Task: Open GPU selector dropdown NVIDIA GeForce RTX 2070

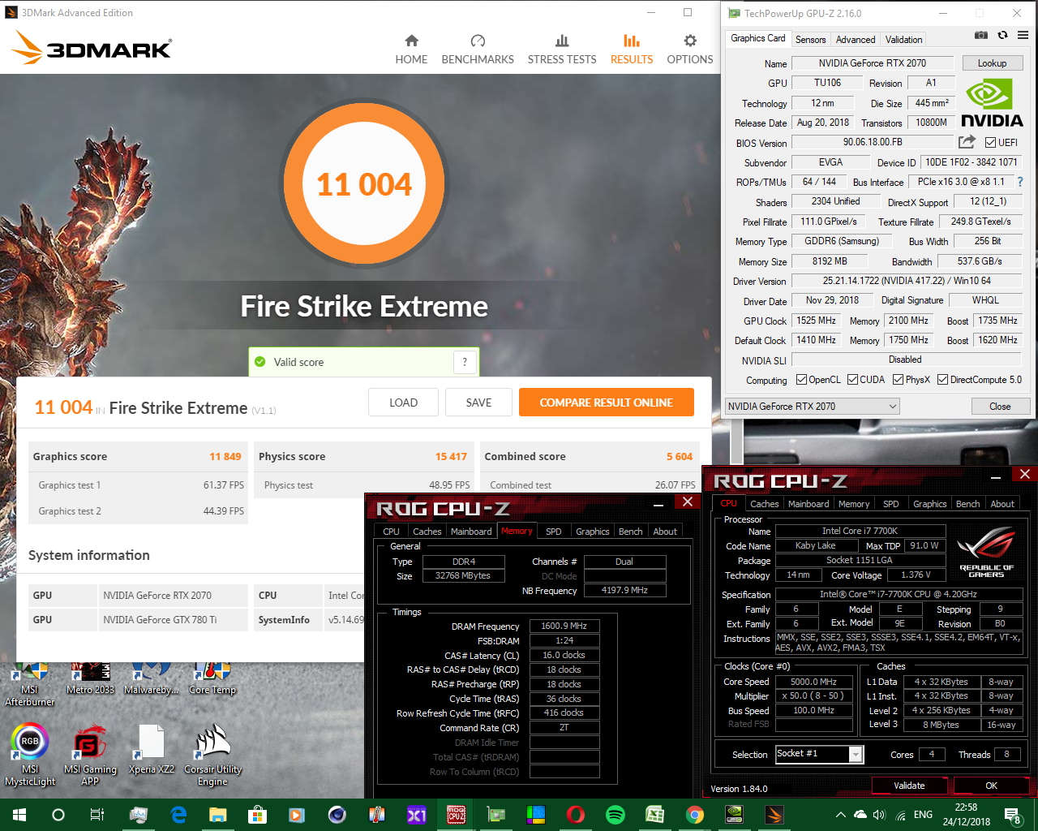Action: pos(813,407)
